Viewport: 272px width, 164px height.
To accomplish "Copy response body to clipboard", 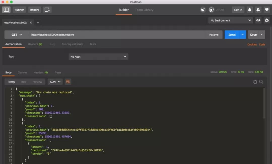I will tap(255, 82).
